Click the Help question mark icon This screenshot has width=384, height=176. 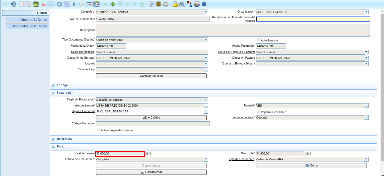14,4
